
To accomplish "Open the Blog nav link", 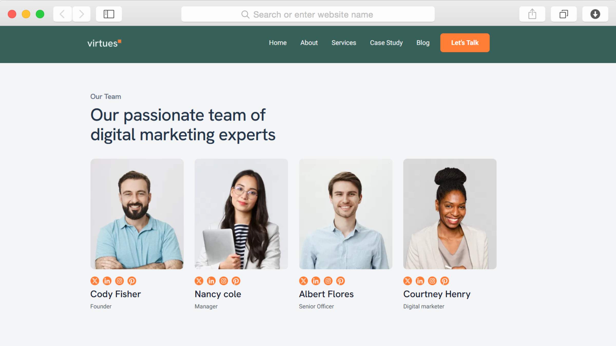I will [423, 43].
